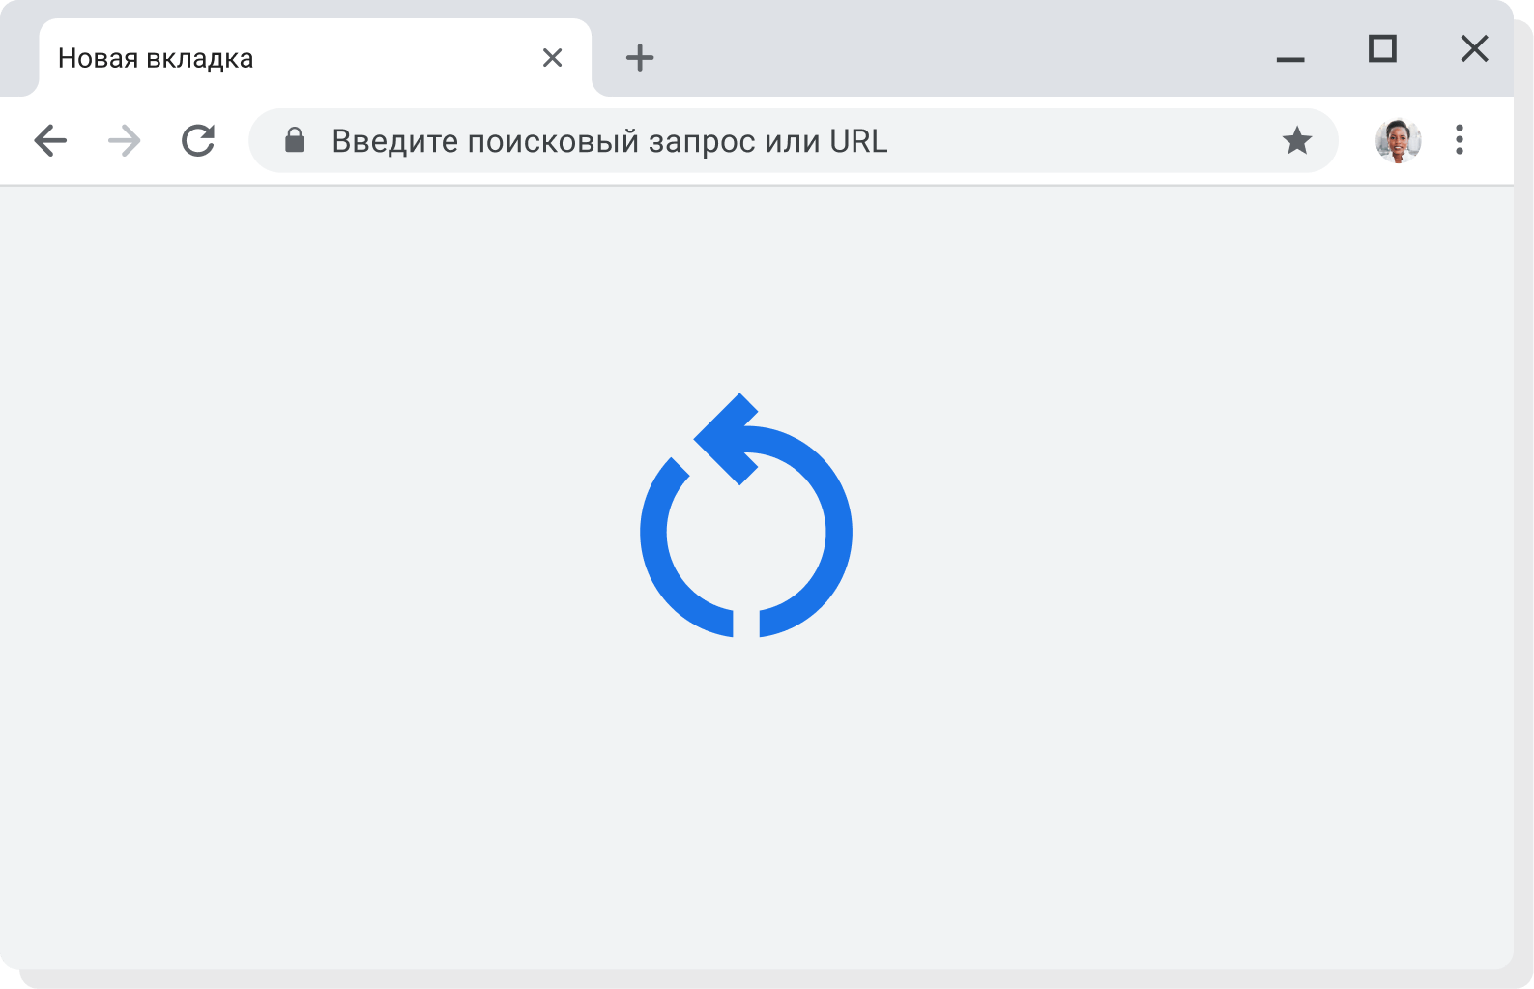Viewport: 1534px width, 989px height.
Task: Focus the "Введите поисковый запрос или URL" field
Action: tap(609, 141)
